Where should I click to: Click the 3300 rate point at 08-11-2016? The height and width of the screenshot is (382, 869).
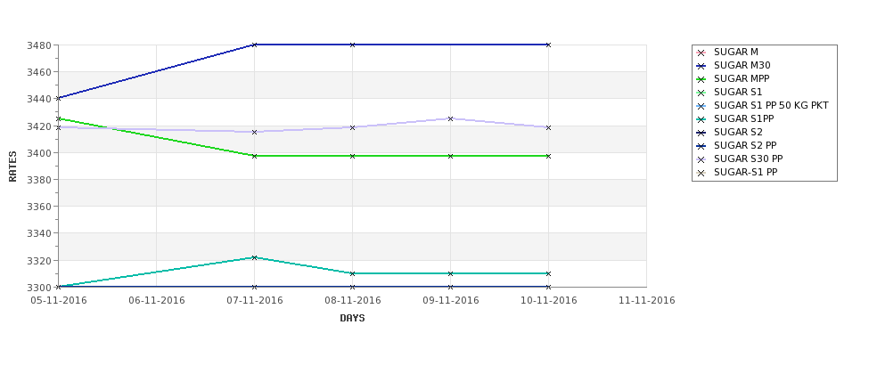[352, 287]
